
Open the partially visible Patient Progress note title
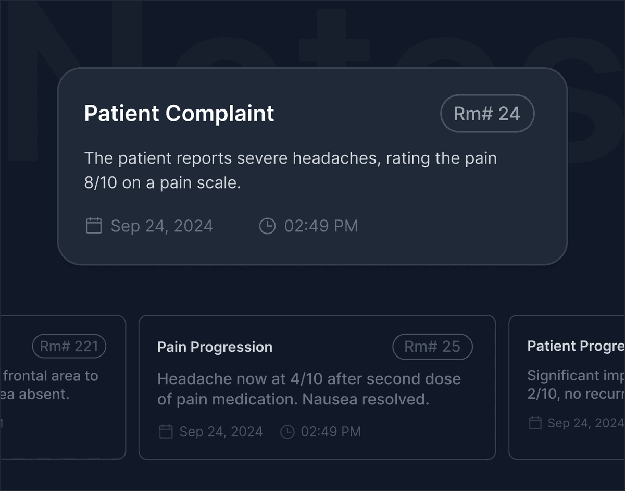point(576,346)
